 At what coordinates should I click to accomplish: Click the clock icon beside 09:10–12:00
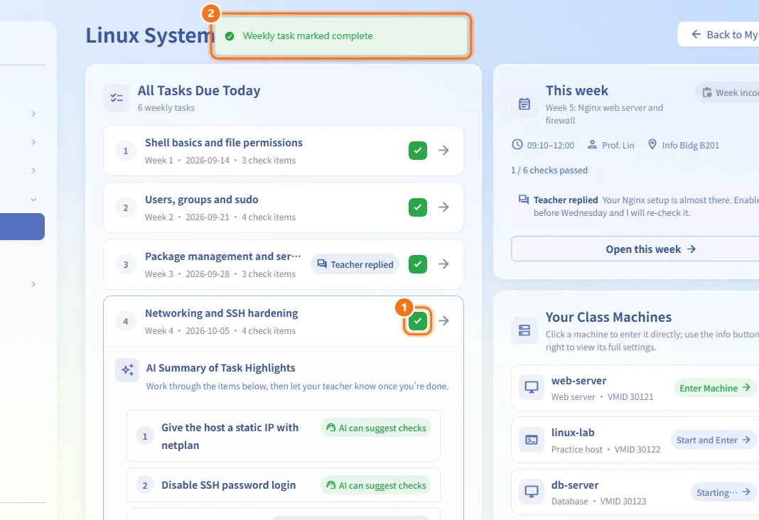(x=517, y=145)
